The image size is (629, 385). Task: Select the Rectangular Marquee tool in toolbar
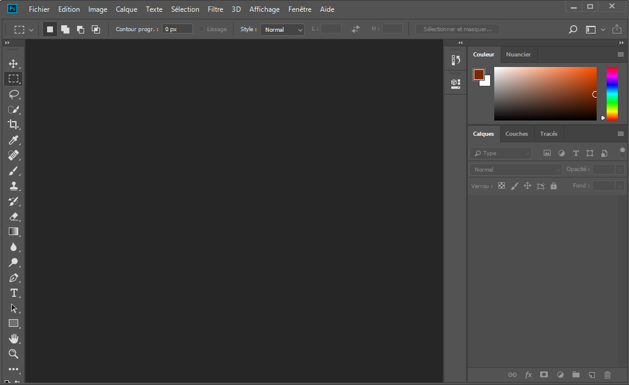13,79
